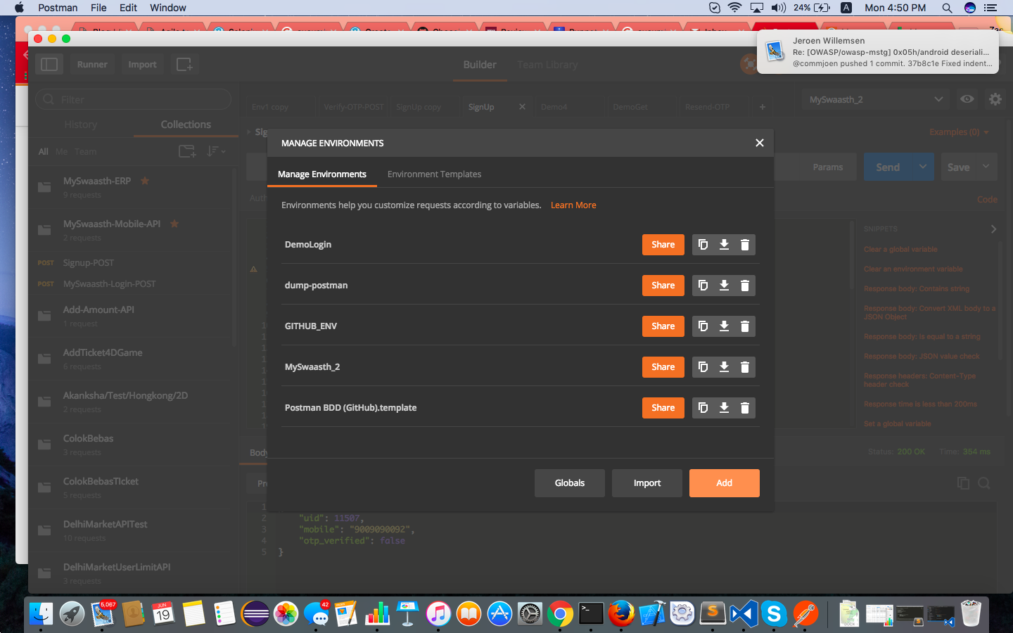Switch to the History sidebar tab
The width and height of the screenshot is (1013, 633).
coord(81,124)
